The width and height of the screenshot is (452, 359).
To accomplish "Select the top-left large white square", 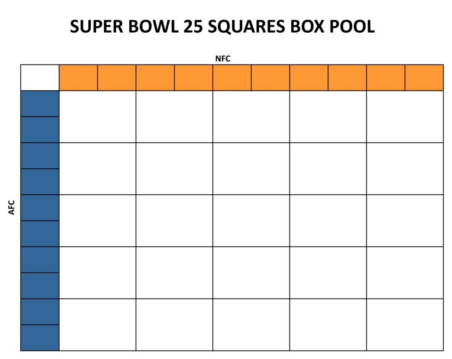I will 98,117.
